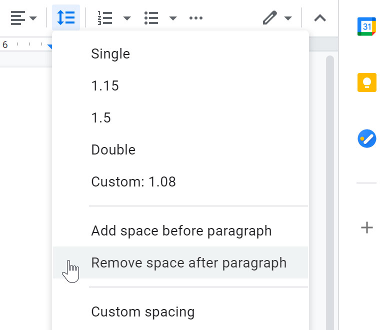Choose Add space before paragraph
The image size is (390, 330).
point(180,230)
